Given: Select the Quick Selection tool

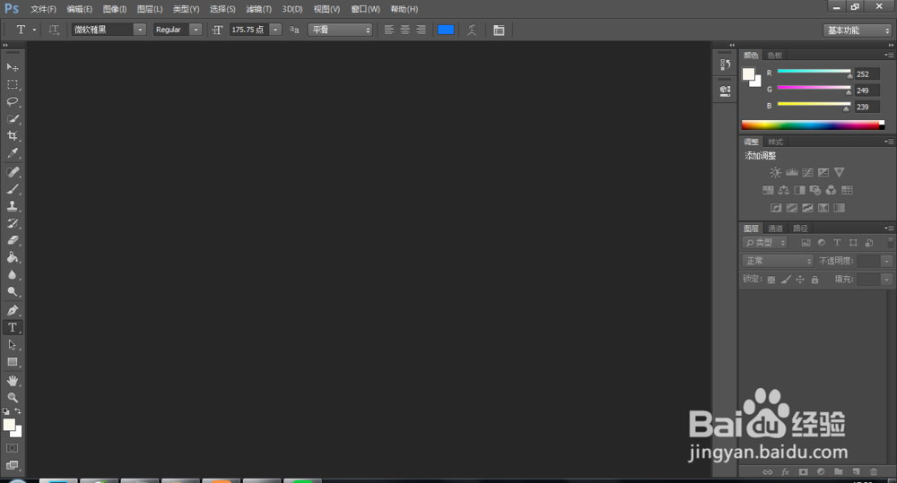Looking at the screenshot, I should (12, 119).
